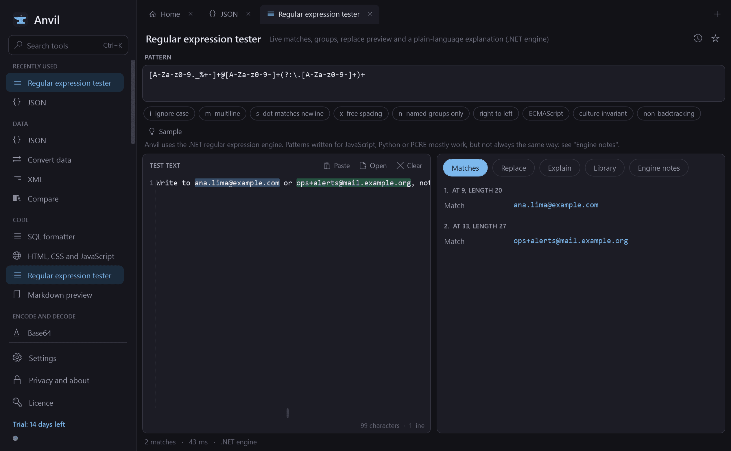731x451 pixels.
Task: Load a Sample pattern
Action: pyautogui.click(x=165, y=131)
